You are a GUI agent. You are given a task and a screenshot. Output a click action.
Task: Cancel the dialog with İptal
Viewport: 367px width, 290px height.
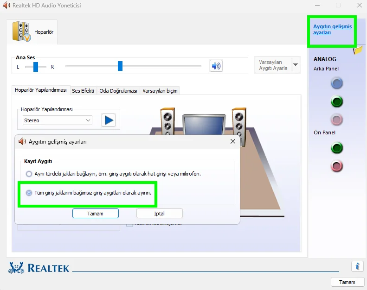pyautogui.click(x=160, y=214)
